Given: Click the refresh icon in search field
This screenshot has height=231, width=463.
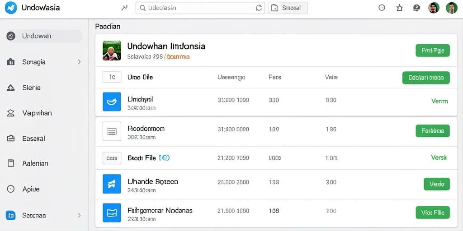Looking at the screenshot, I should click(x=259, y=8).
